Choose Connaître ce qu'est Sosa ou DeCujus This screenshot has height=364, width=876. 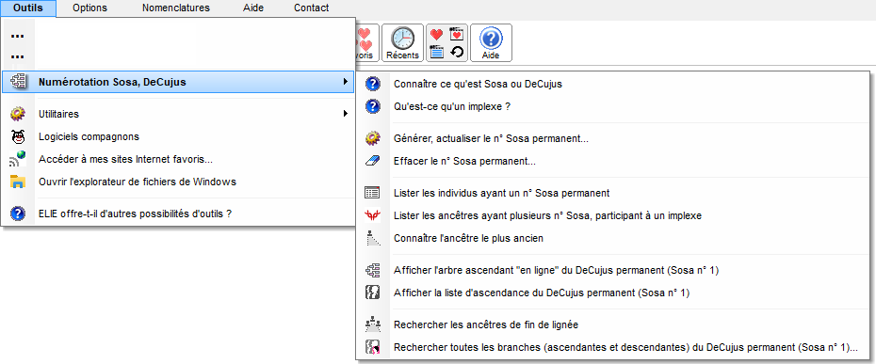pyautogui.click(x=612, y=85)
